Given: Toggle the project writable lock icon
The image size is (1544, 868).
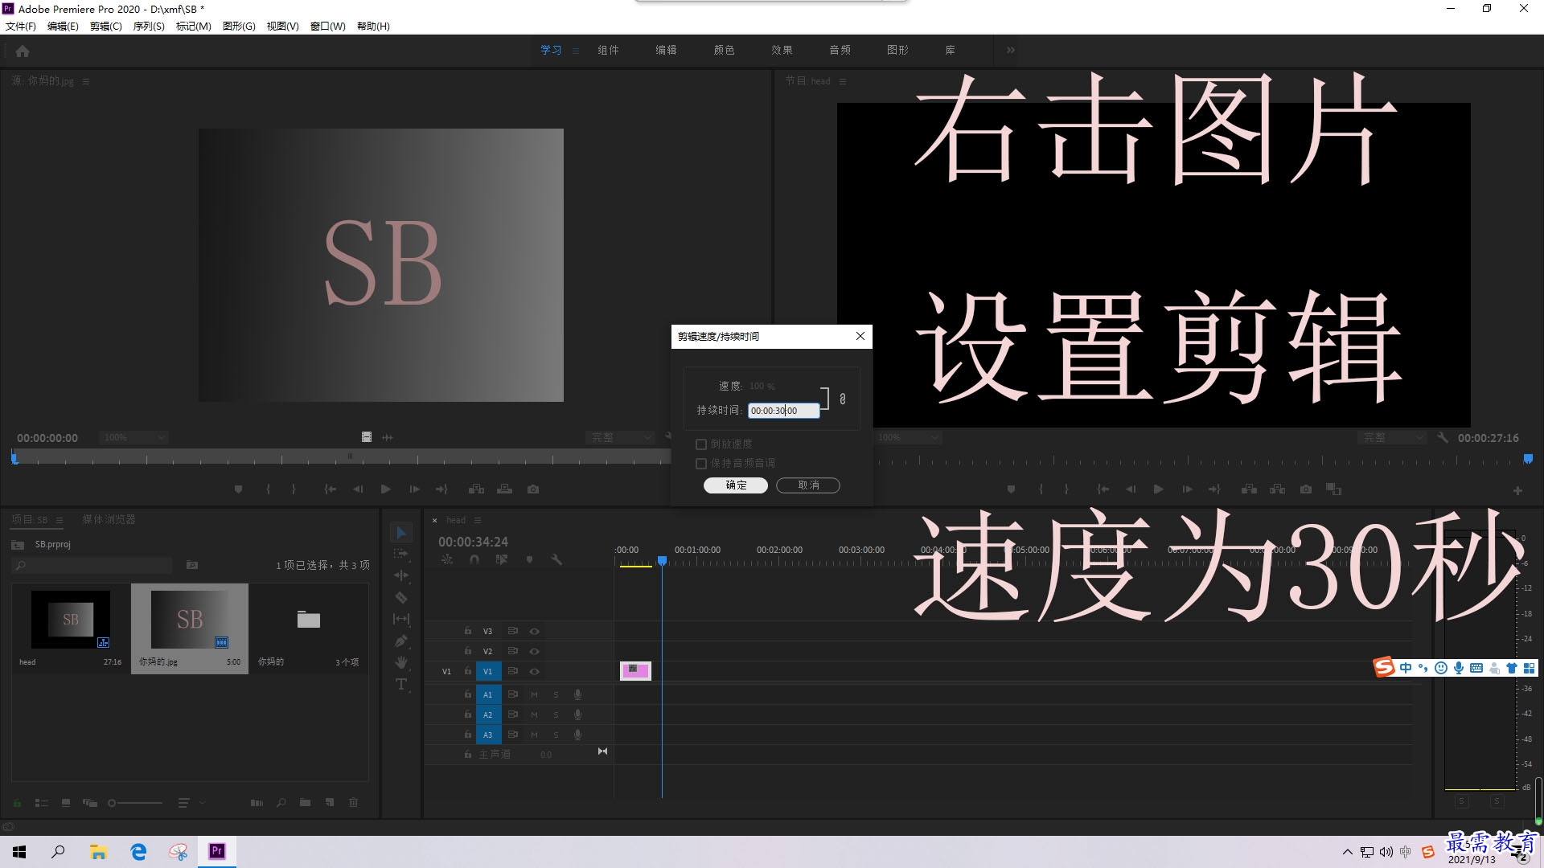Looking at the screenshot, I should point(17,802).
